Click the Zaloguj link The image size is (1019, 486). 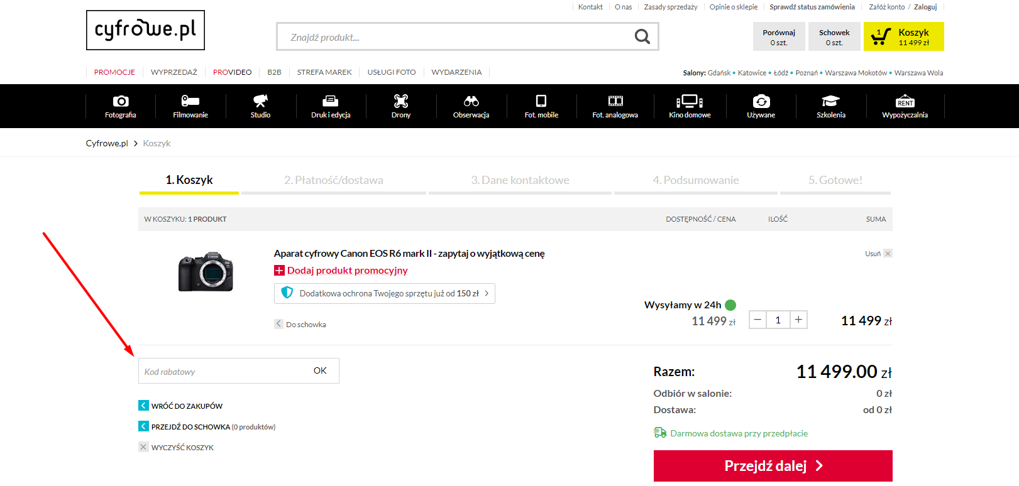click(925, 7)
